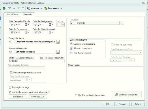The image size is (148, 109).
Task: Click the Anexos attachment icon
Action: 29,8
